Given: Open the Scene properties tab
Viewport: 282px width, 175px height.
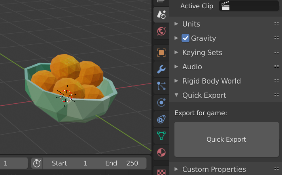Looking at the screenshot, I should tap(161, 15).
